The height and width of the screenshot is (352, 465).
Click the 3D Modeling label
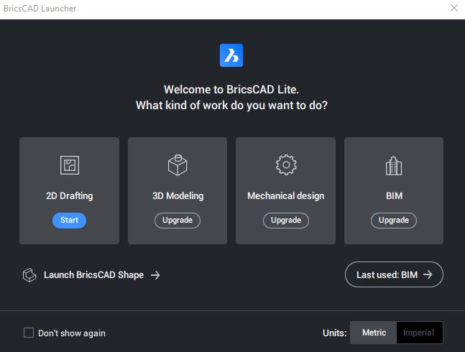coord(178,196)
